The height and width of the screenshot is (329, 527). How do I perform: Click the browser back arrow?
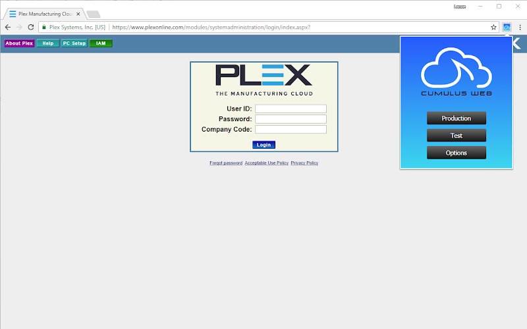8,27
